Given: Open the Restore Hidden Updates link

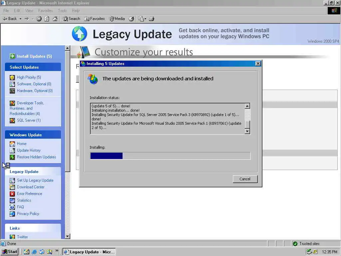Looking at the screenshot, I should point(37,157).
